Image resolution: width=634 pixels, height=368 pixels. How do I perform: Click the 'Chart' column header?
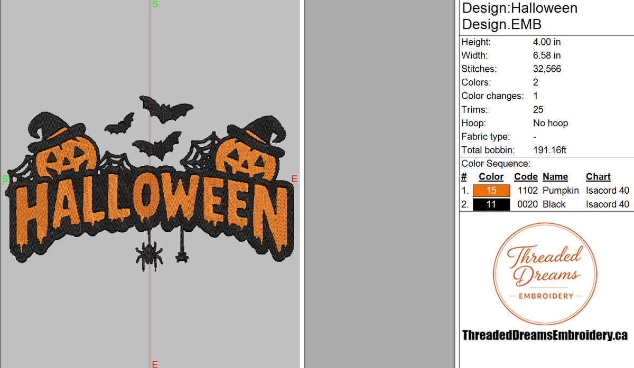click(x=598, y=177)
